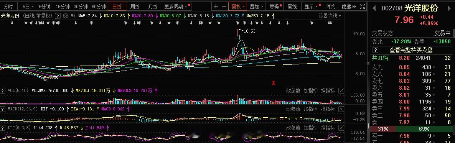Switch to 30分钟 chart tab

click(81, 7)
